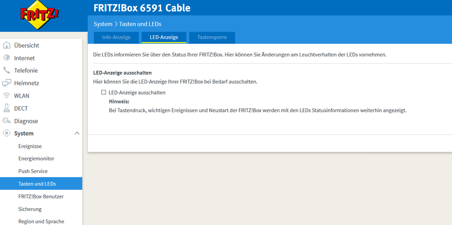Collapse the System menu chevron
This screenshot has height=225, width=452.
(x=77, y=133)
